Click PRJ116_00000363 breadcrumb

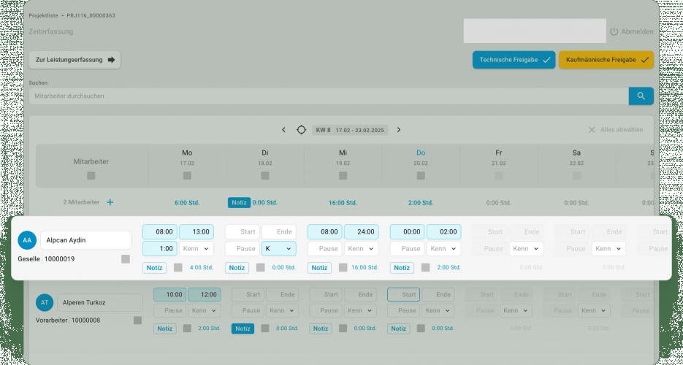click(91, 15)
